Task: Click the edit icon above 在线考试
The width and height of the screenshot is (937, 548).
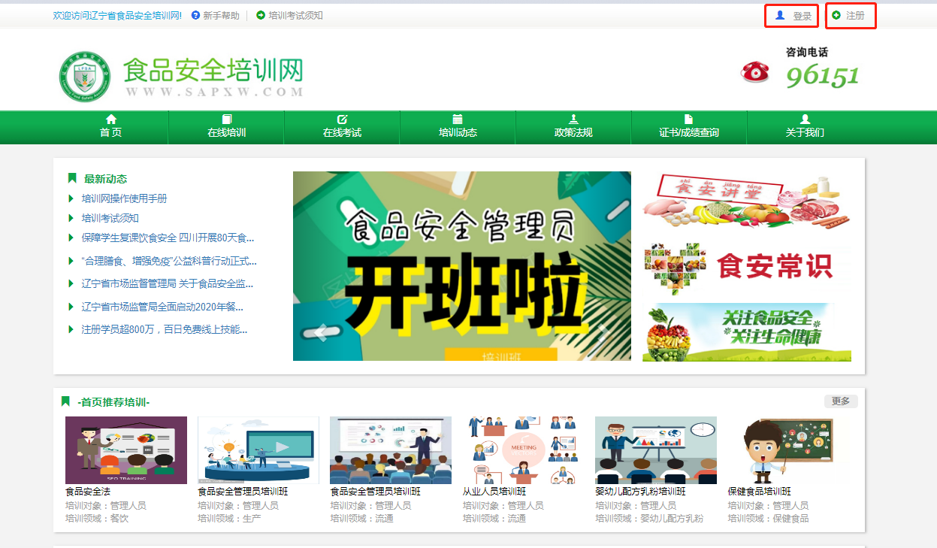Action: (x=343, y=120)
